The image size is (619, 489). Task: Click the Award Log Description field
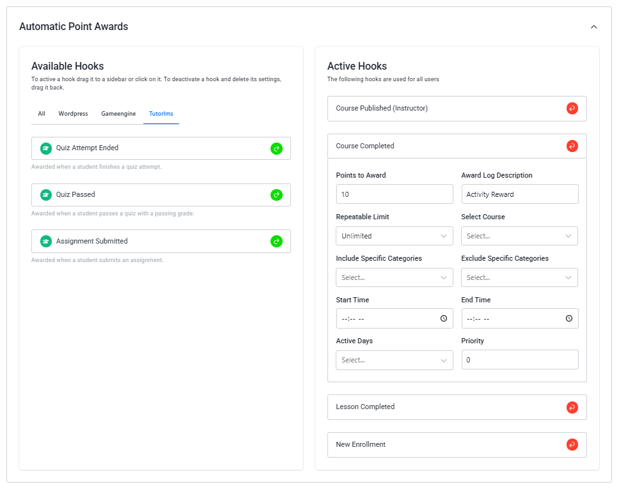pyautogui.click(x=520, y=194)
